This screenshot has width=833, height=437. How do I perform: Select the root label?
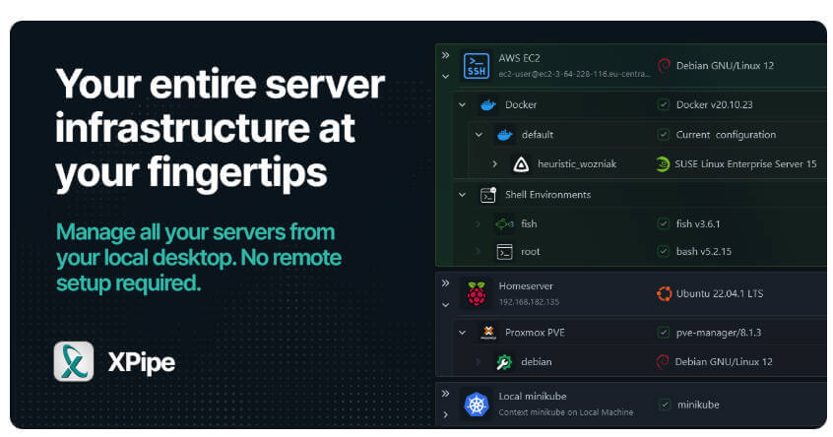pos(530,252)
